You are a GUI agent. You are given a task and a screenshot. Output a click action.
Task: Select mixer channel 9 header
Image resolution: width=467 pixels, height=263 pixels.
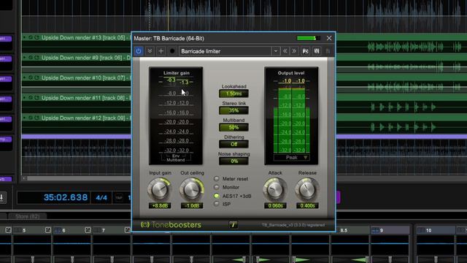click(x=390, y=230)
